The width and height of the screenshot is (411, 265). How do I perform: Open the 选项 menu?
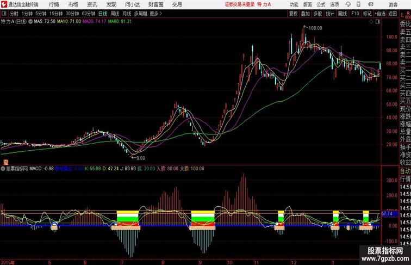pos(334,4)
